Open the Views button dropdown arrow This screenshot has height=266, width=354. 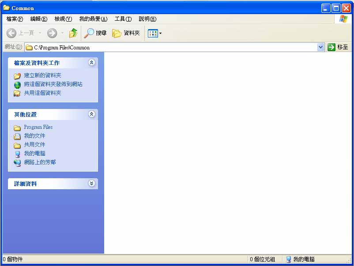pyautogui.click(x=160, y=34)
